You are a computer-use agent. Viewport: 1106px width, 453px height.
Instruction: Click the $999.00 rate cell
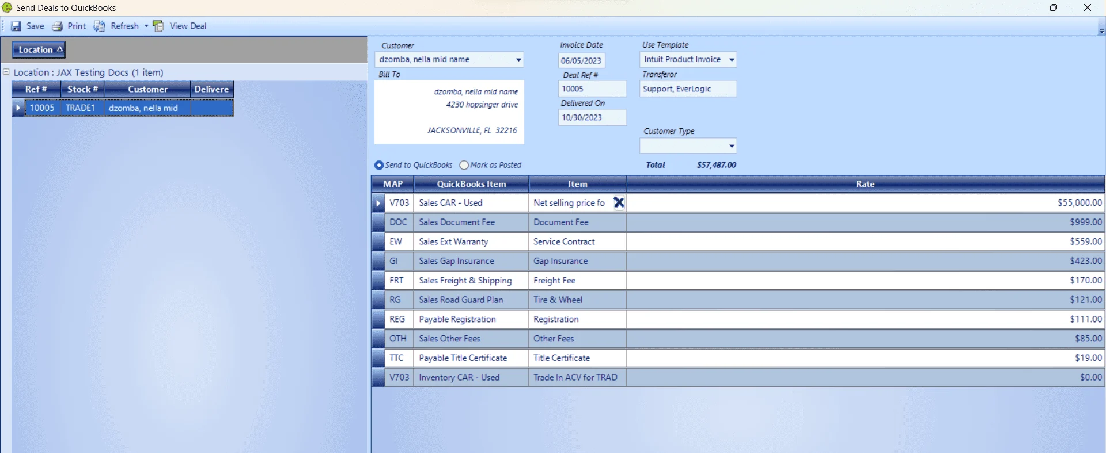pyautogui.click(x=865, y=222)
